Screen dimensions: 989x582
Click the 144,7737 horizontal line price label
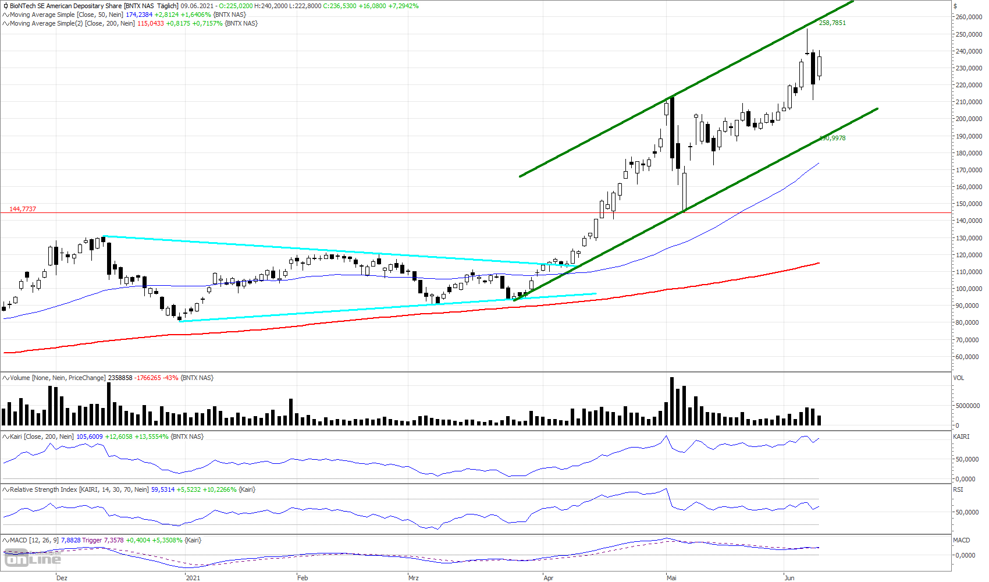(23, 209)
